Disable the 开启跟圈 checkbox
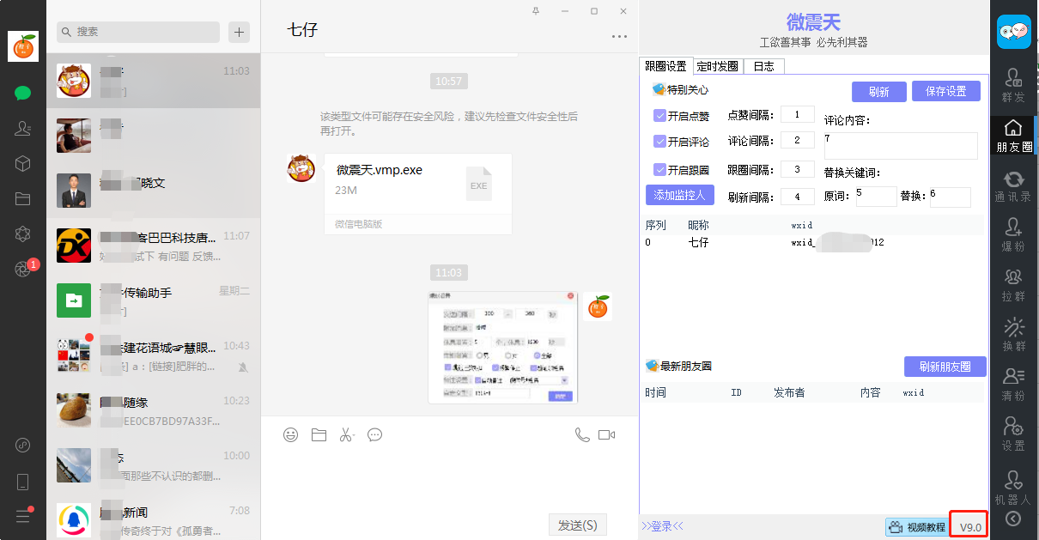1039x540 pixels. [659, 170]
